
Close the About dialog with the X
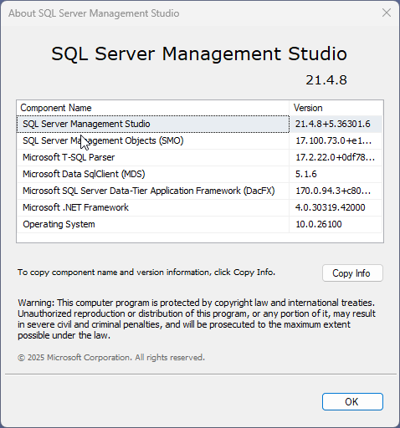point(387,13)
